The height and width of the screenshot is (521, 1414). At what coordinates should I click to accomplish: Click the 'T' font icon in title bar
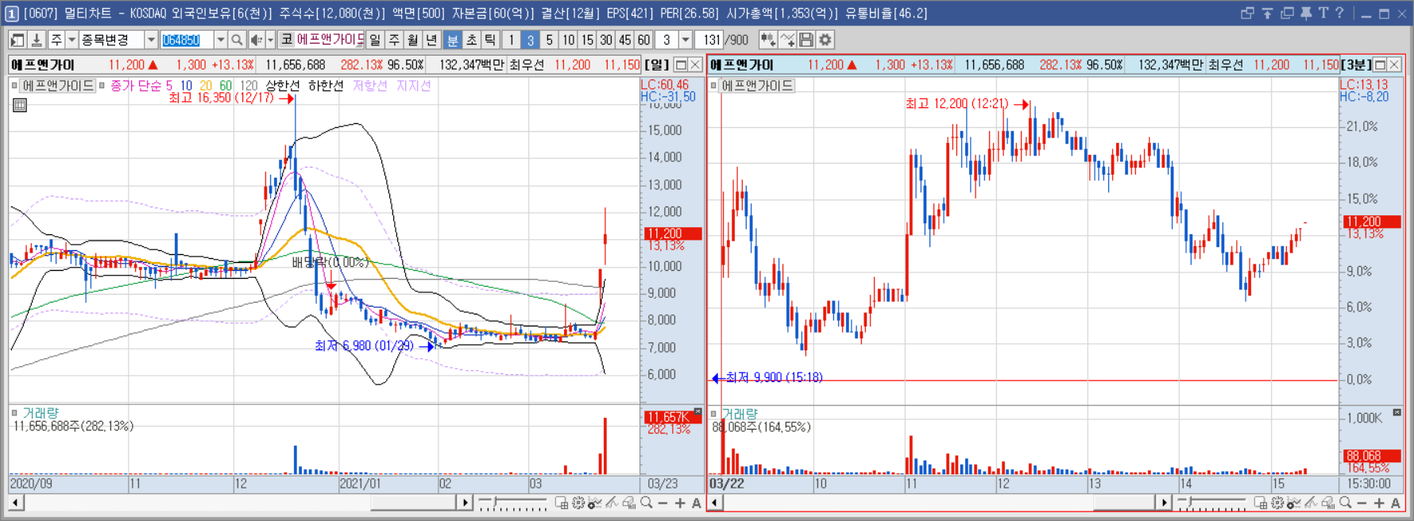click(x=1323, y=13)
